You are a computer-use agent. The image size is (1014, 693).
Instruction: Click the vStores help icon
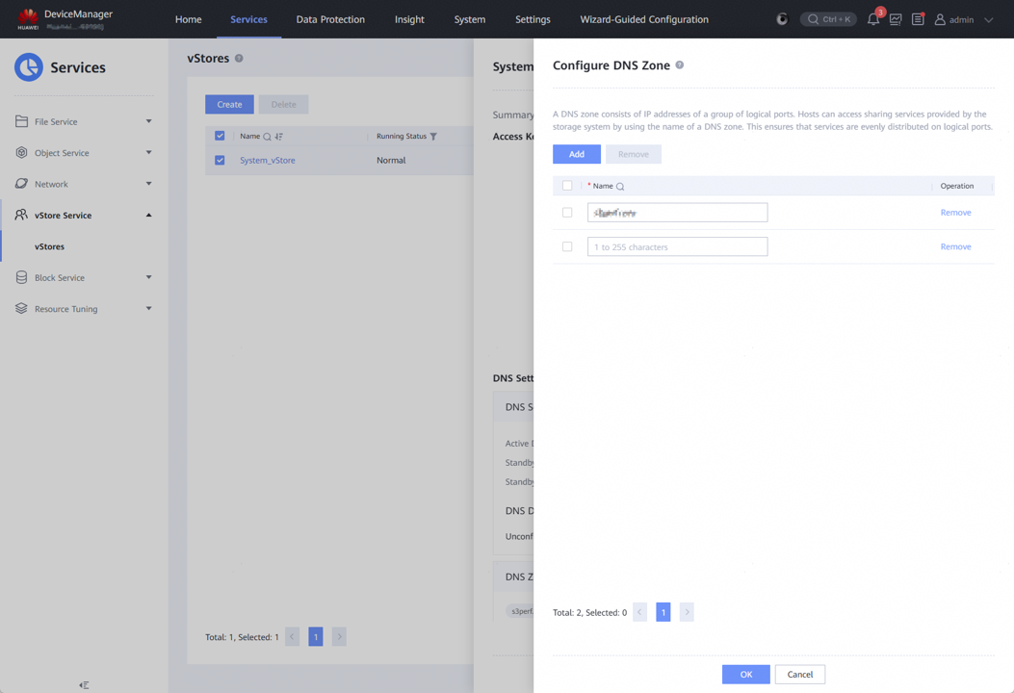(239, 59)
